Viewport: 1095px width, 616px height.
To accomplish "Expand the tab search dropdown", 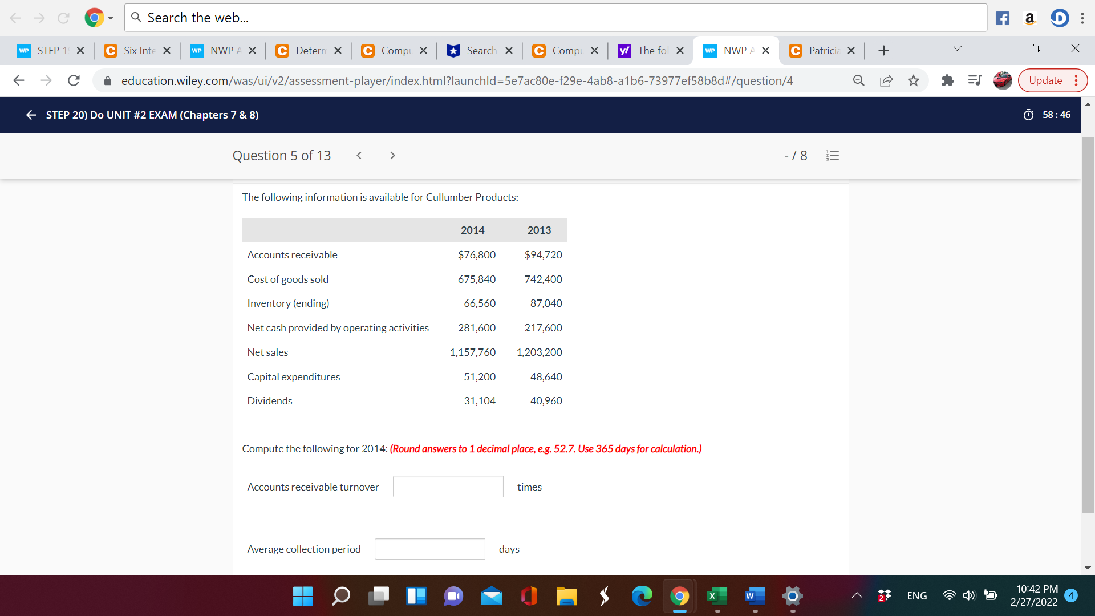I will tap(957, 49).
